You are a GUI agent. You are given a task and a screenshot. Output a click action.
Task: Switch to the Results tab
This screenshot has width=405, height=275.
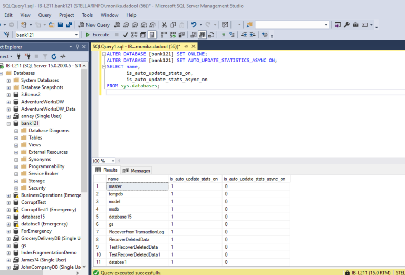point(107,170)
